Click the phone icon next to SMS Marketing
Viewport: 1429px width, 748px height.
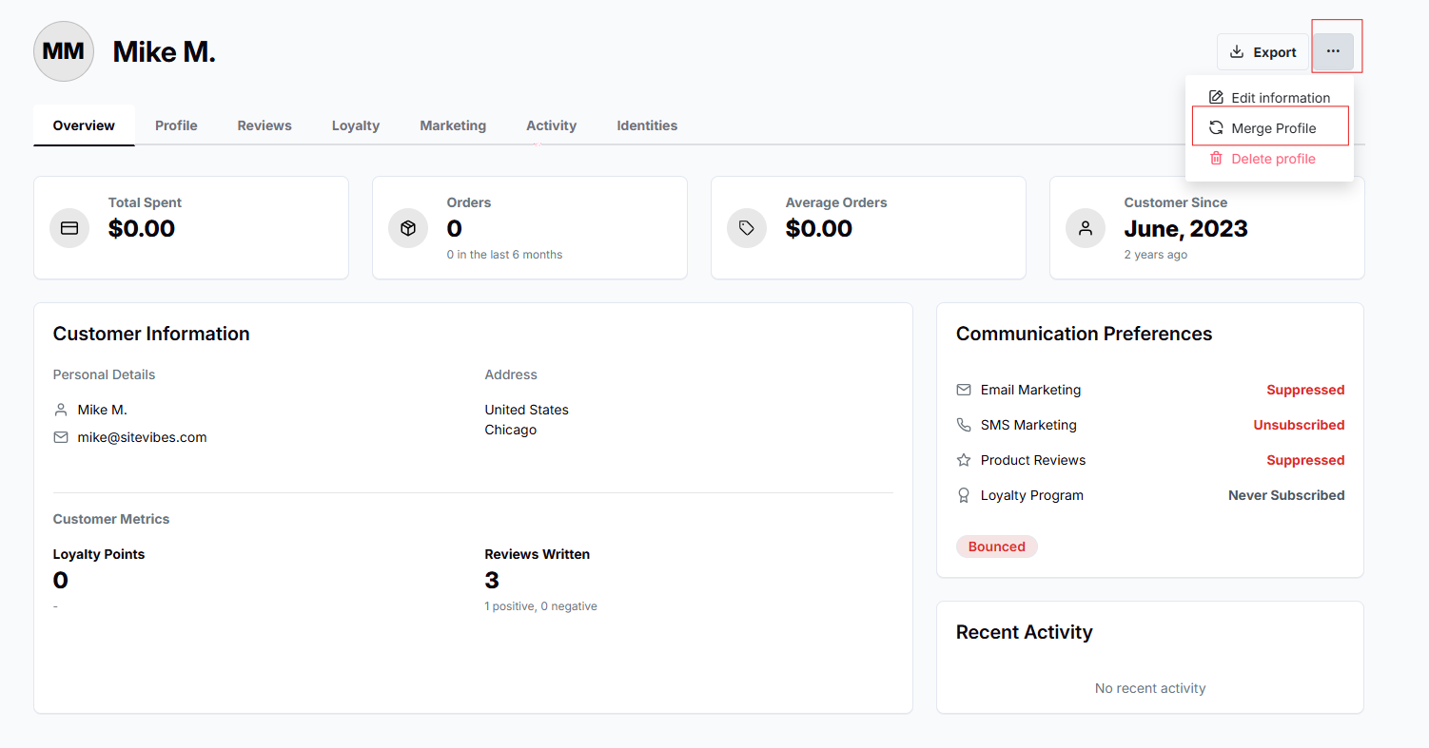[964, 425]
